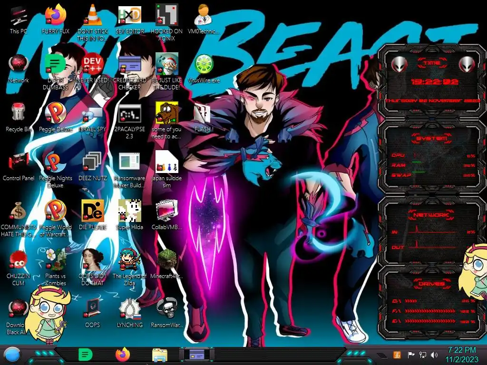Screen dimensions: 487x365
Task: Open the DRIVES widget header
Action: click(x=431, y=284)
